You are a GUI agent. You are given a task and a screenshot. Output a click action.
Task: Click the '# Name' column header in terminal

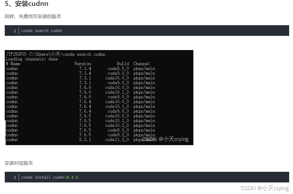[13, 64]
